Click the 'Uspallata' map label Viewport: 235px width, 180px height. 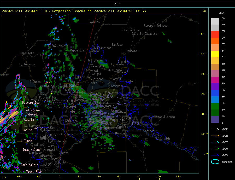(x=27, y=53)
